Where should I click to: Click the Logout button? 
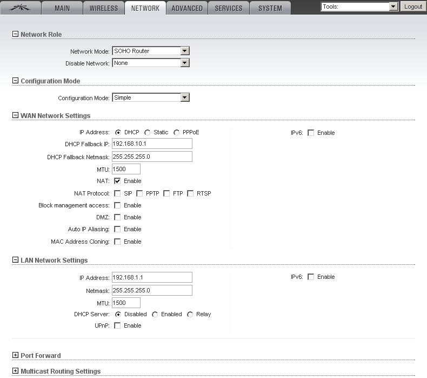(413, 6)
